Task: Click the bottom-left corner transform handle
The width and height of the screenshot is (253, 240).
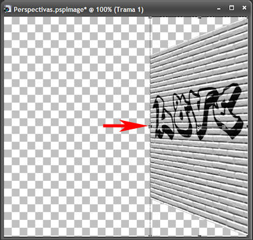Action: (x=150, y=236)
